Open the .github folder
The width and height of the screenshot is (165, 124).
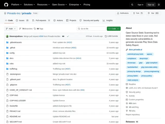(x=12, y=48)
